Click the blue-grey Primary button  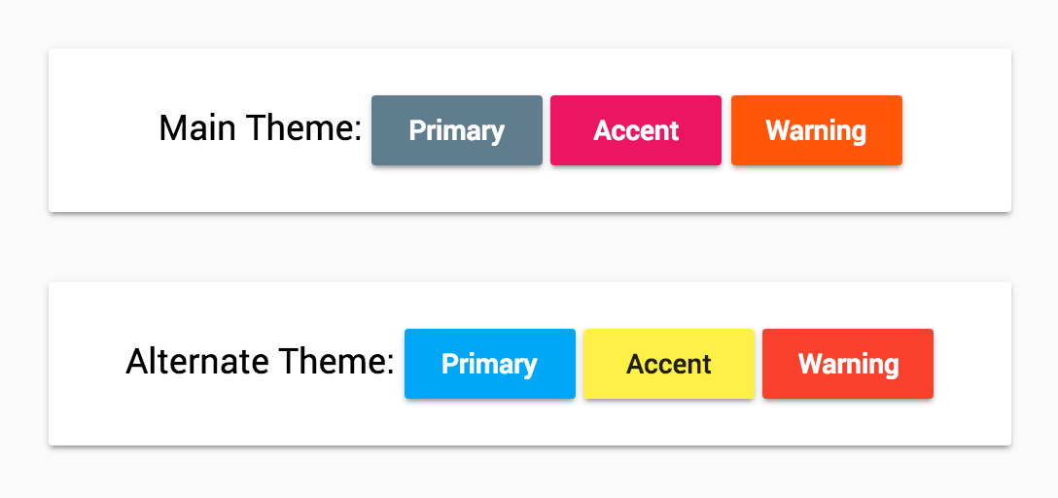[456, 130]
